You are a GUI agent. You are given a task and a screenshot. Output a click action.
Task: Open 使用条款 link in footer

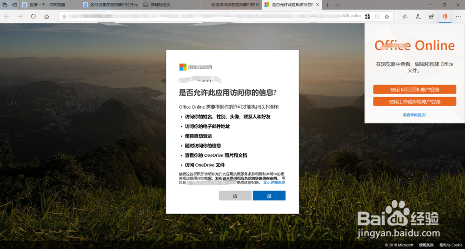(426, 245)
